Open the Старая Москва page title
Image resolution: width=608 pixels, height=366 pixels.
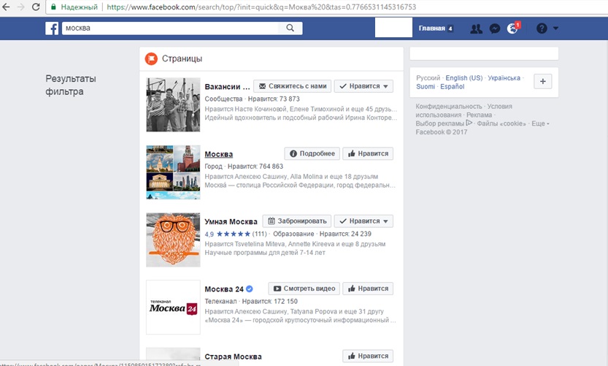coord(233,357)
